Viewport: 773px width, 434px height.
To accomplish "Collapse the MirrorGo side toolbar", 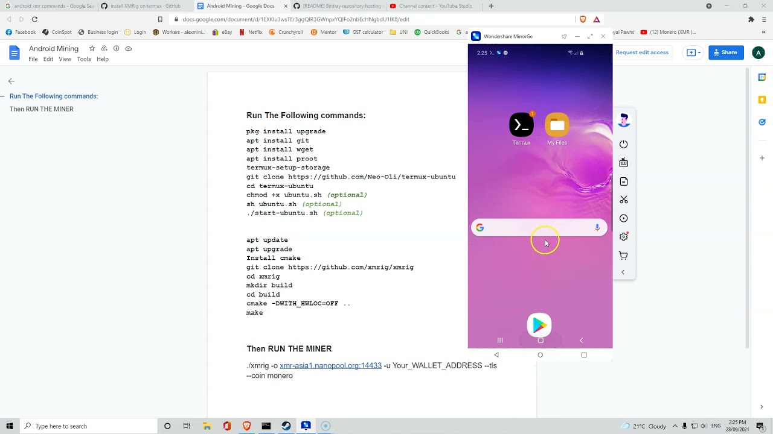I will tap(623, 272).
